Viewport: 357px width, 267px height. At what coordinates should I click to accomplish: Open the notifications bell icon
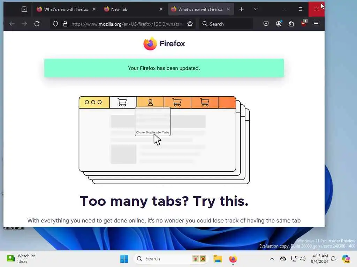pos(333,259)
